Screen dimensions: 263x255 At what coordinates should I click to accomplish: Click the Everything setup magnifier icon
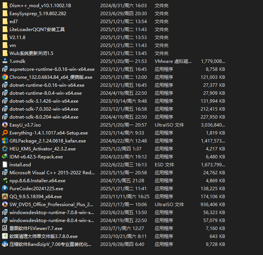pyautogui.click(x=5, y=133)
